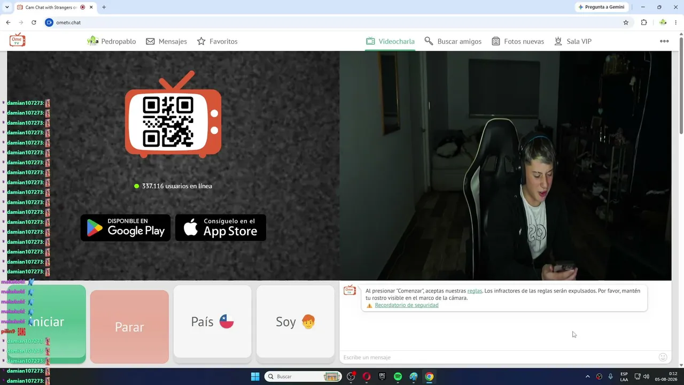Switch to the Videocharla tab
The height and width of the screenshot is (385, 684).
[x=390, y=41]
